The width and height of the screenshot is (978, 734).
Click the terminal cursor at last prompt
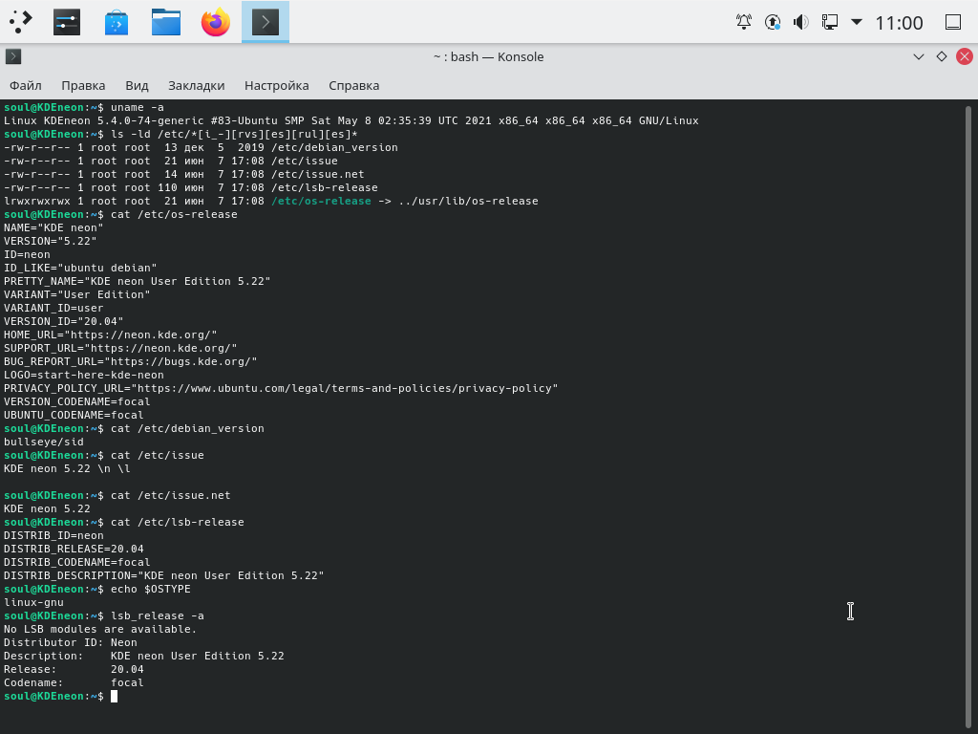(115, 696)
